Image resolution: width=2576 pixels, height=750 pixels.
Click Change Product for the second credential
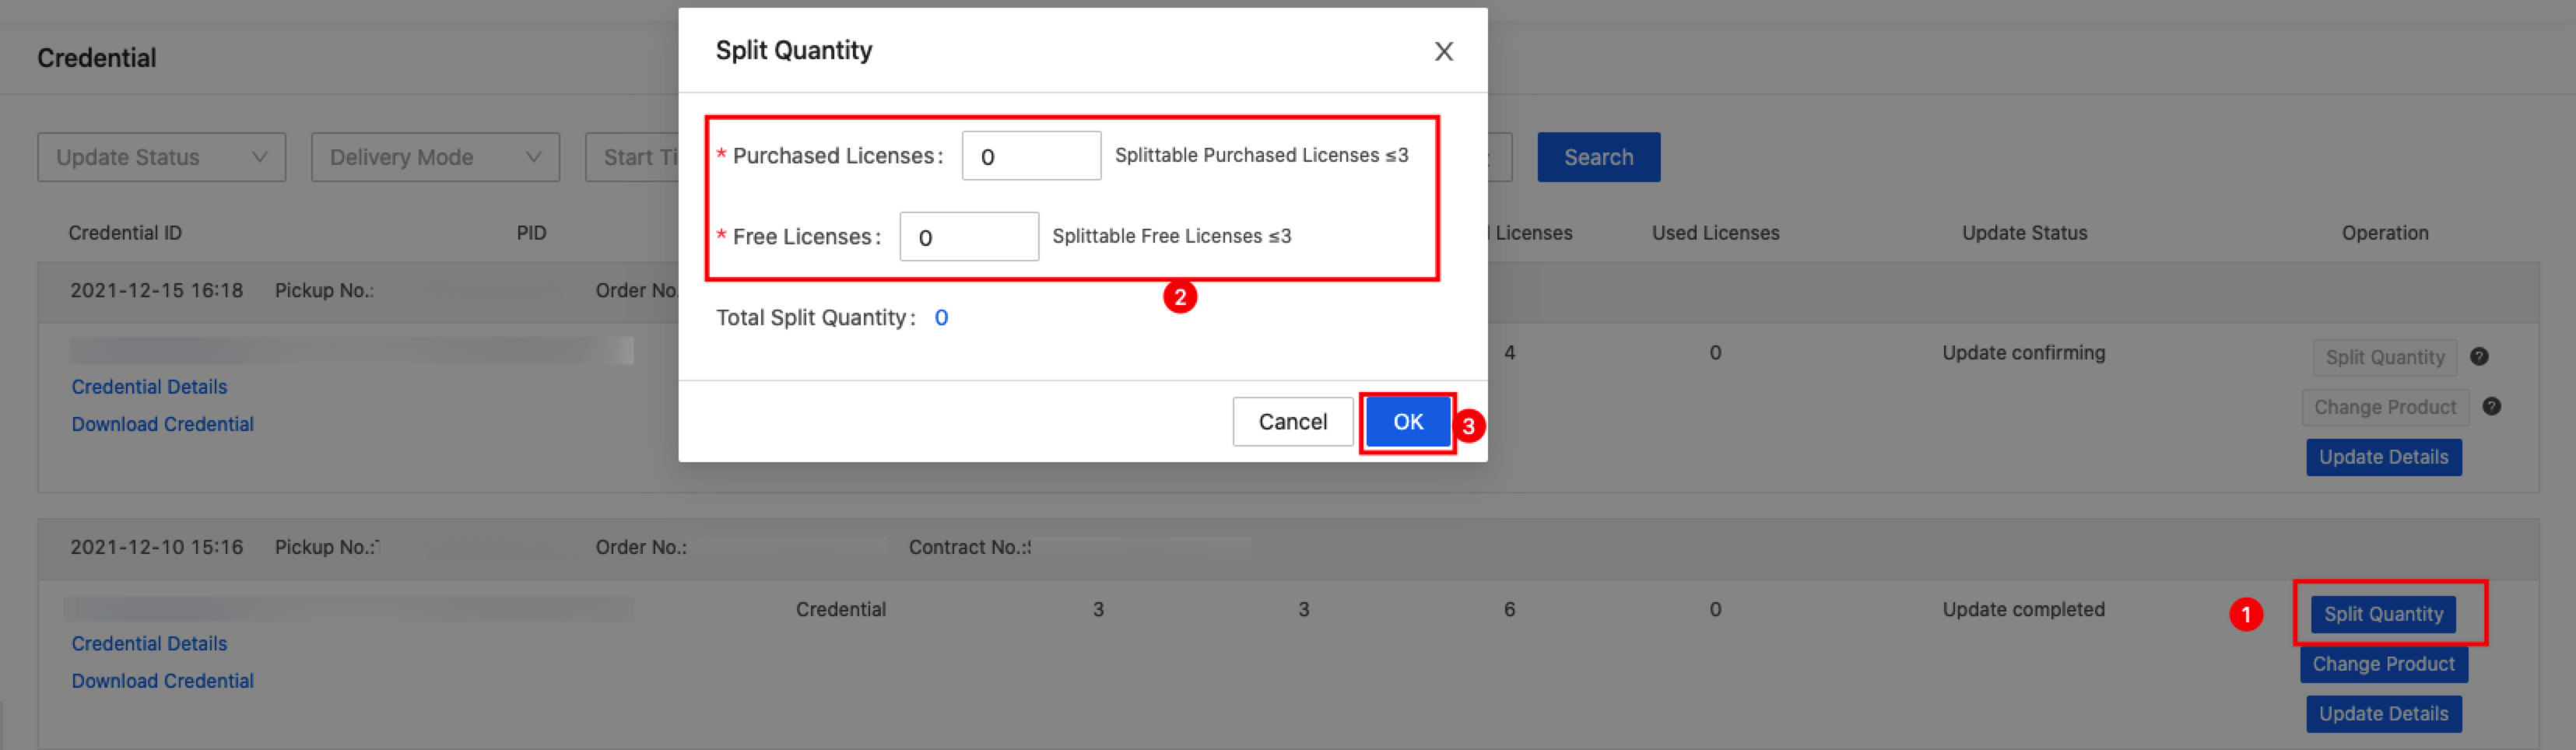(2383, 664)
